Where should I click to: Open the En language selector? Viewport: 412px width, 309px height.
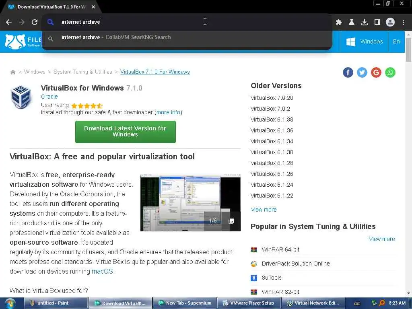(396, 41)
